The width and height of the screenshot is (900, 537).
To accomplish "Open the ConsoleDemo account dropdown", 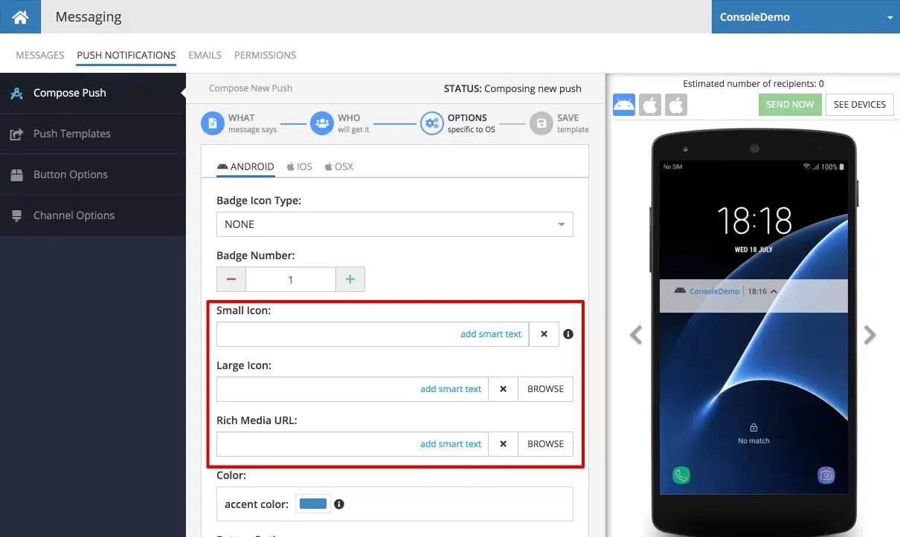I will (x=806, y=16).
